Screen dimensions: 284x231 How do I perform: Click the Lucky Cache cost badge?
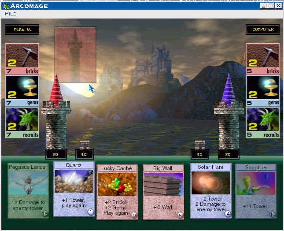tap(134, 215)
